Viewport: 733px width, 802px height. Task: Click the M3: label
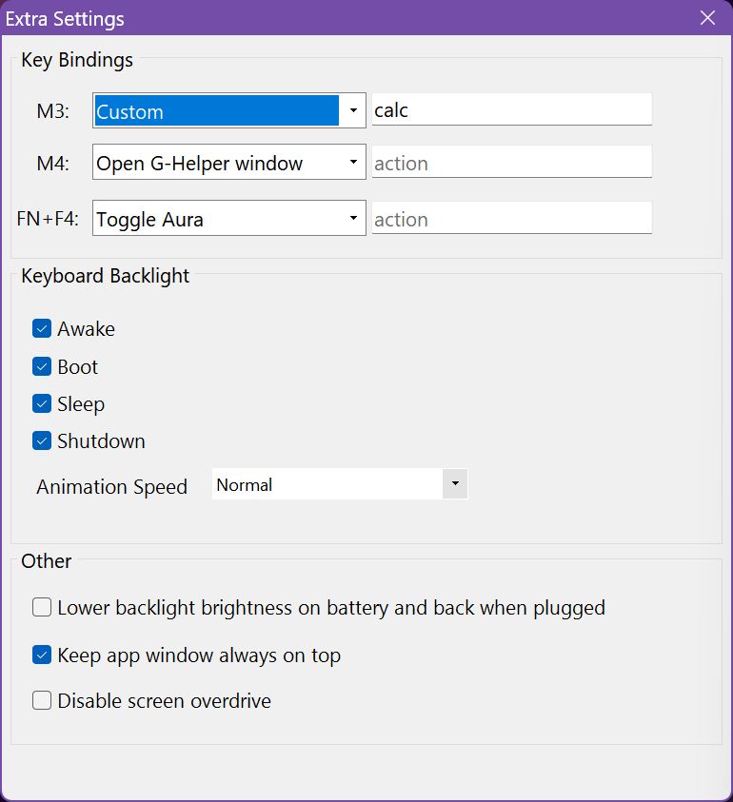tap(52, 111)
